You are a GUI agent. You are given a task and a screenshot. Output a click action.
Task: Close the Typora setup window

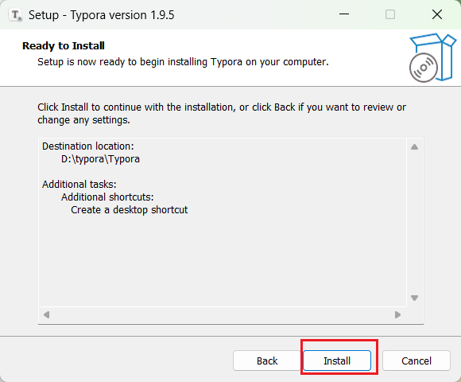pos(437,14)
